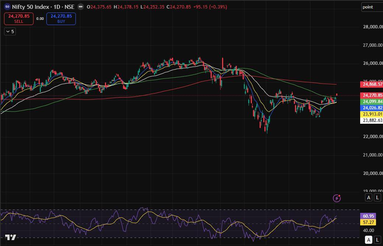Click the purple 60.95 RSI value label
This screenshot has width=383, height=246.
pyautogui.click(x=368, y=216)
